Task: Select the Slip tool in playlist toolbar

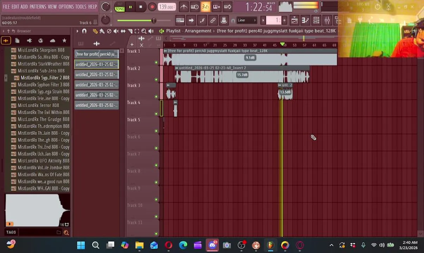Action: [123, 31]
